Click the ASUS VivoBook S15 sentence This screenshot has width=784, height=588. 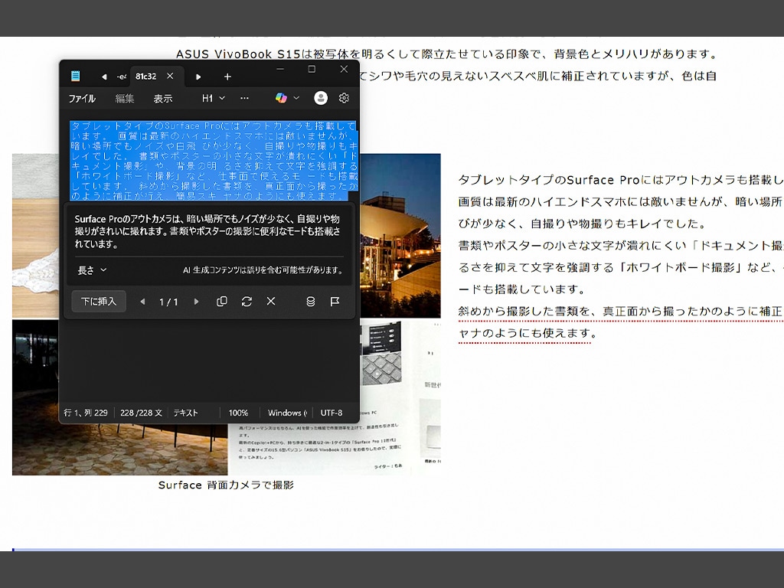[446, 54]
